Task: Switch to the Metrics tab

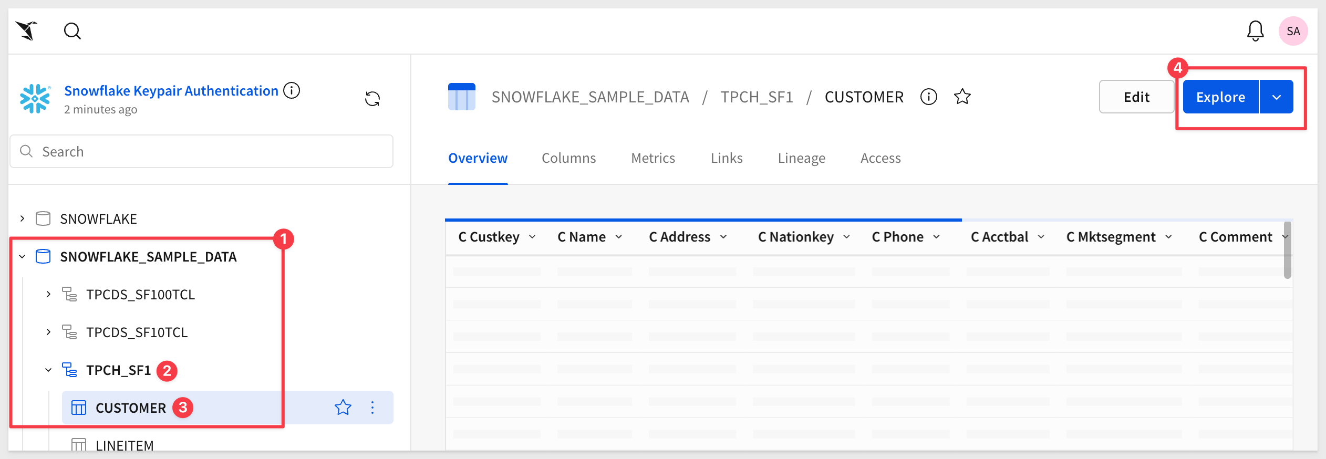Action: [x=653, y=158]
